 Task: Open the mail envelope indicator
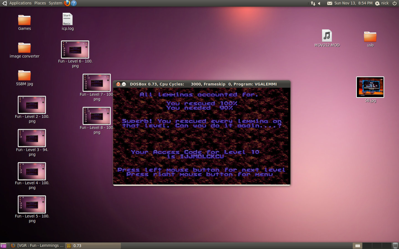point(329,3)
